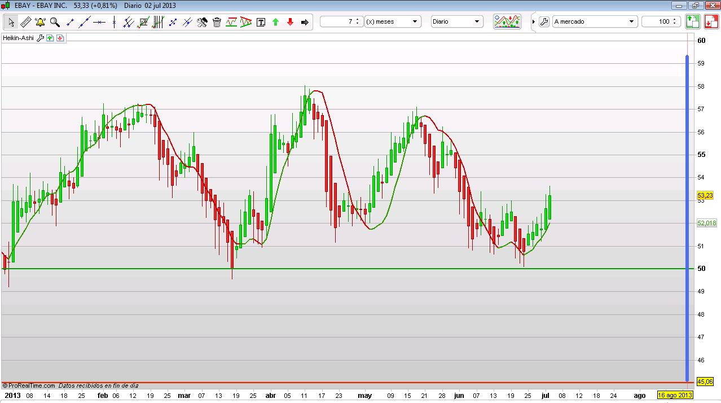Open the 'Diario' timeframe dropdown
This screenshot has height=403, width=721.
point(477,21)
